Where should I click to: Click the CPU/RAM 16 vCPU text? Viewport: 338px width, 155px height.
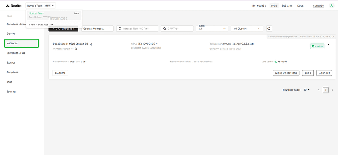pos(146,48)
